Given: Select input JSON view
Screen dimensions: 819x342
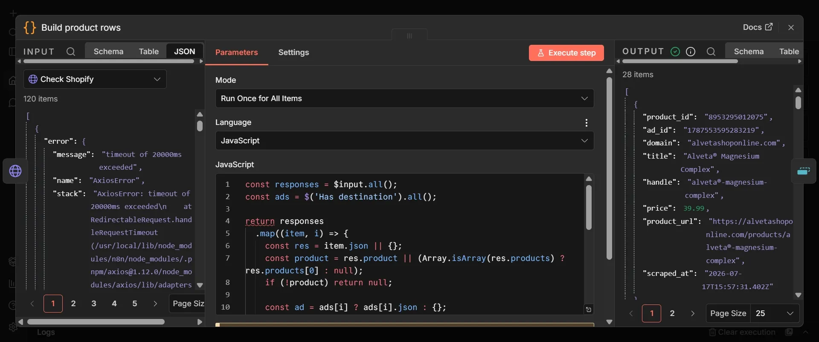Looking at the screenshot, I should click(184, 51).
